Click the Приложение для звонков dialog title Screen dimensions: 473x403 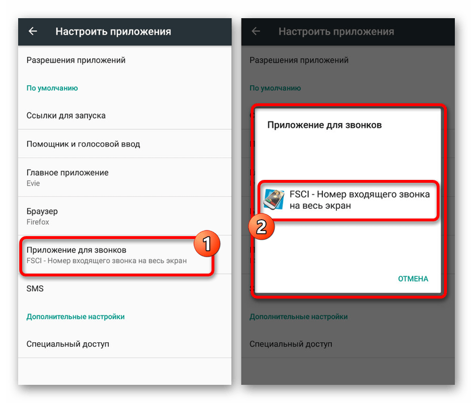(x=324, y=125)
